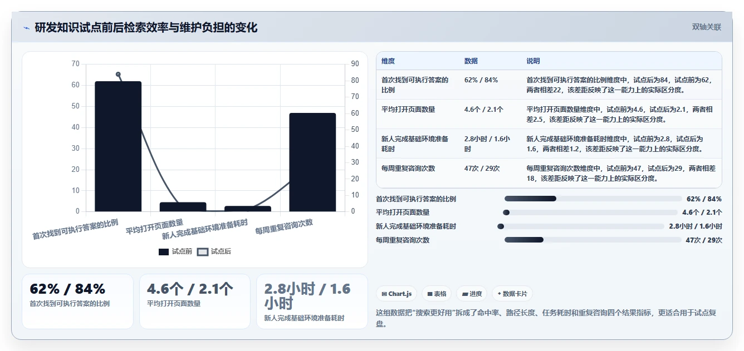
Task: Click the description mentioning 两者相差2.5
Action: pyautogui.click(x=620, y=114)
